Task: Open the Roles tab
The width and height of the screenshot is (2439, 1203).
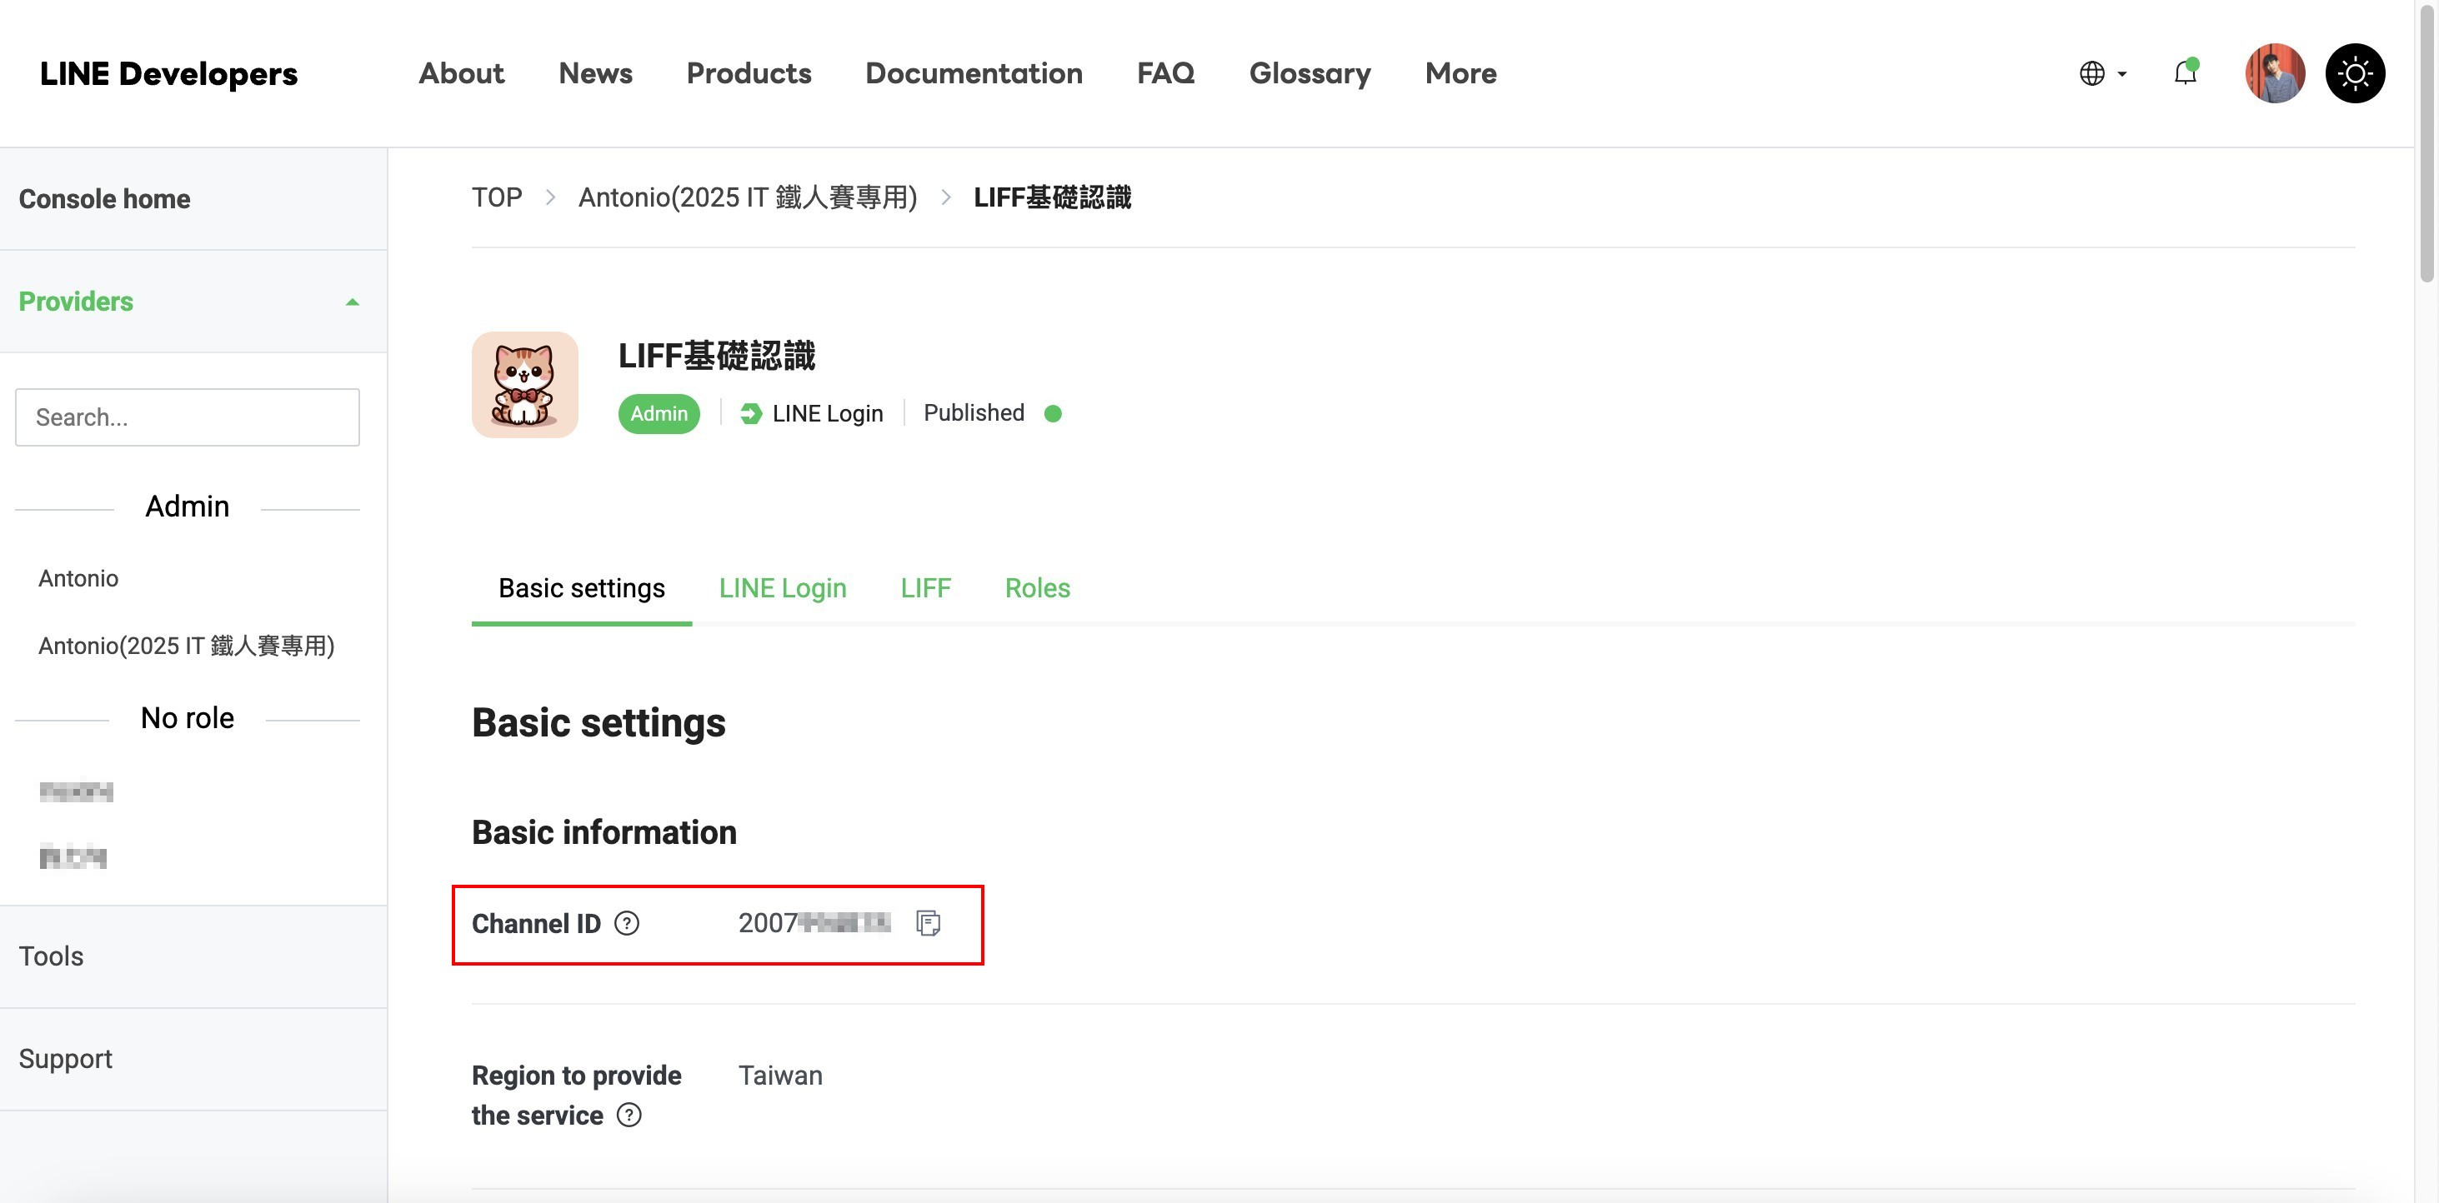Action: [1037, 588]
